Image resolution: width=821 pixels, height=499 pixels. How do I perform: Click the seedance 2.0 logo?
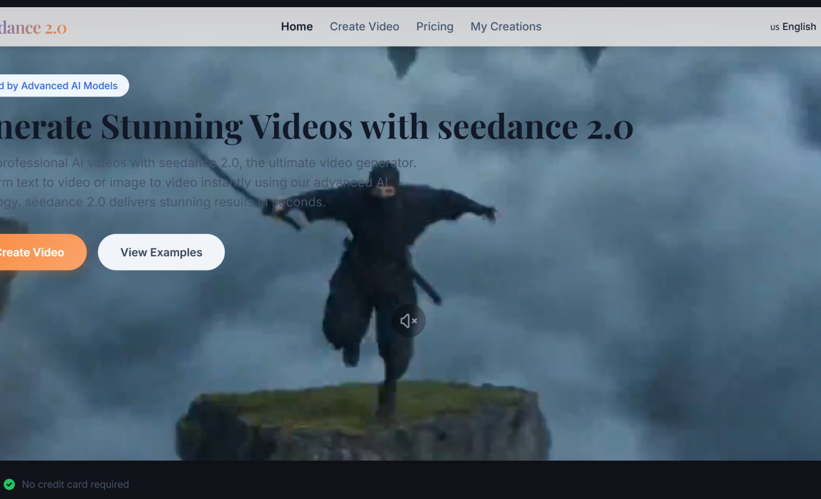tap(33, 27)
